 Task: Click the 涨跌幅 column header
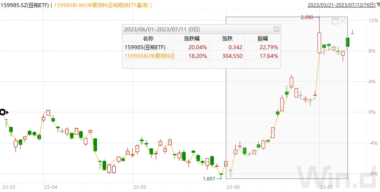point(192,38)
